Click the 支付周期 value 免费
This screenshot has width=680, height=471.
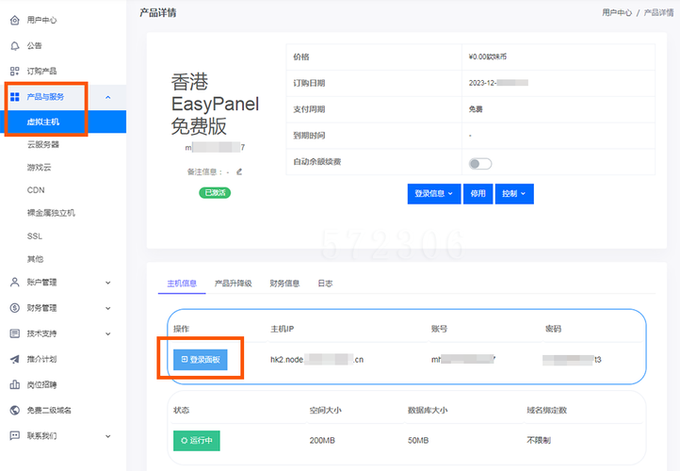tap(476, 109)
